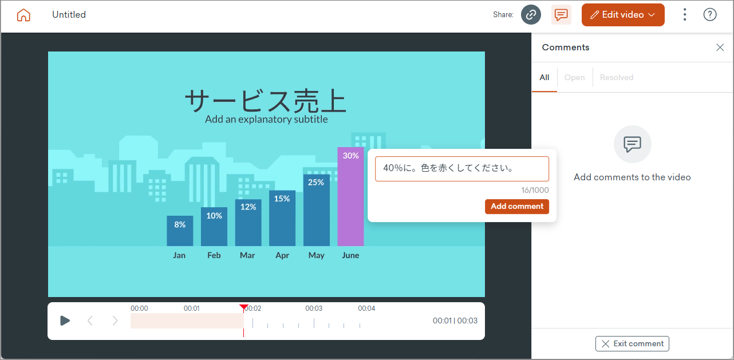
Task: Submit with the Add comment button
Action: [517, 207]
